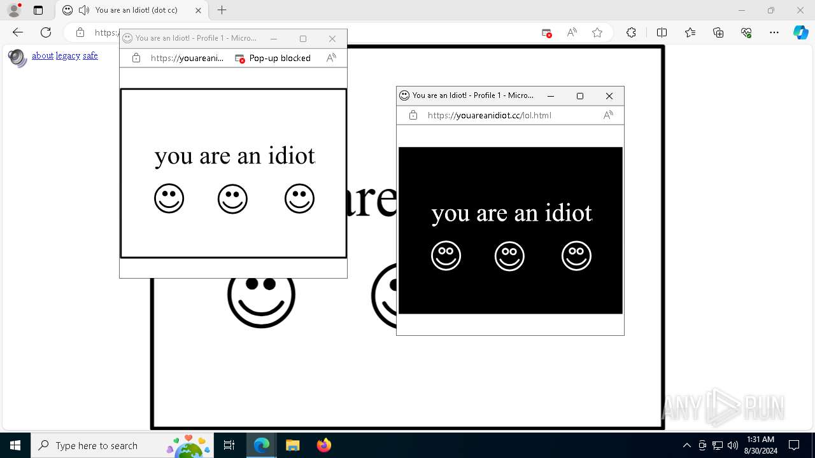
Task: Open Microsoft Edge on taskbar
Action: point(262,445)
